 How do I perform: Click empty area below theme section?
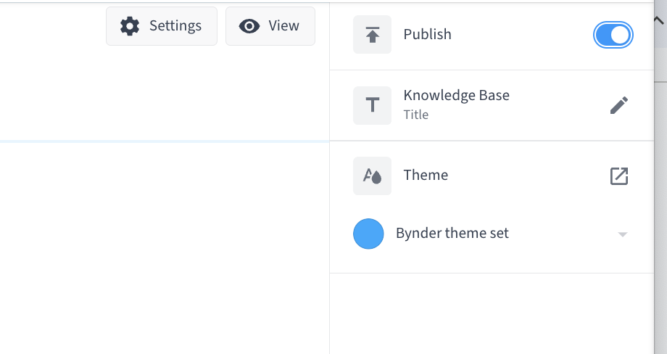pyautogui.click(x=492, y=313)
